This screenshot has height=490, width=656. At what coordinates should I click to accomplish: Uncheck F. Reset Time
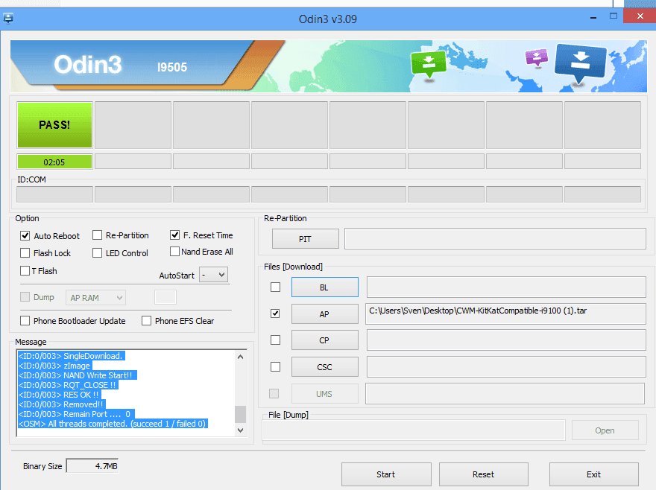pos(175,235)
